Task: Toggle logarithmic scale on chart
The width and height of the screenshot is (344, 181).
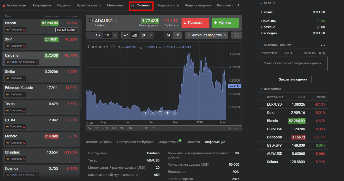Action: tap(237, 128)
